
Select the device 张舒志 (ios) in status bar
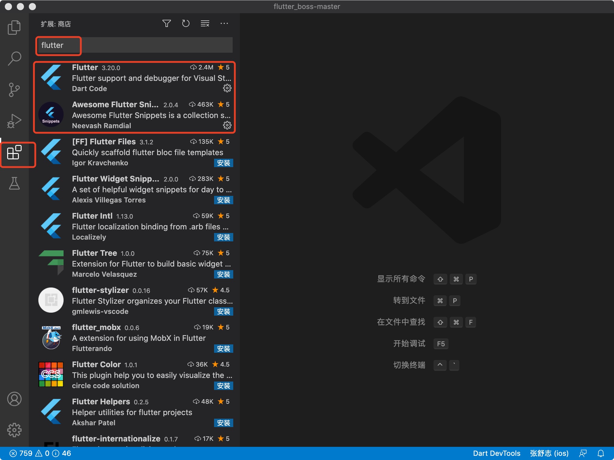click(549, 453)
